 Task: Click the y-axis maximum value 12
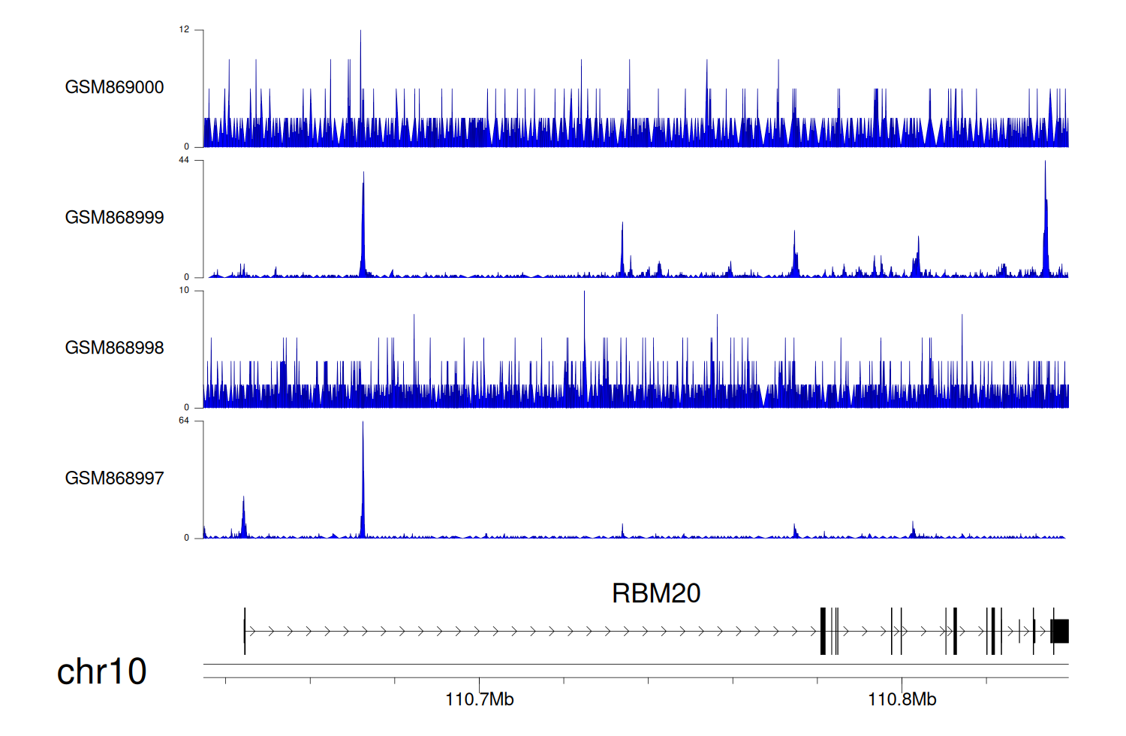[184, 30]
